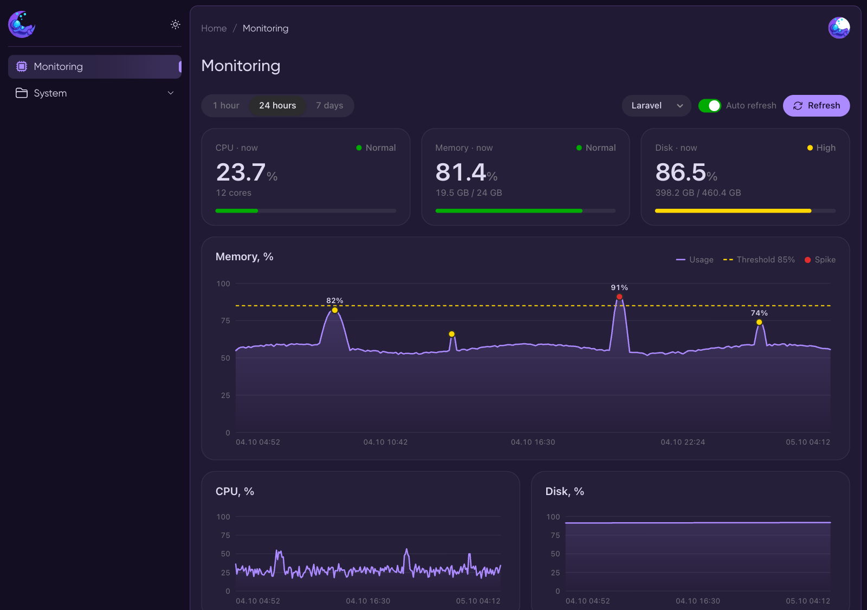Click the 91% red spike marker
This screenshot has width=867, height=610.
619,297
